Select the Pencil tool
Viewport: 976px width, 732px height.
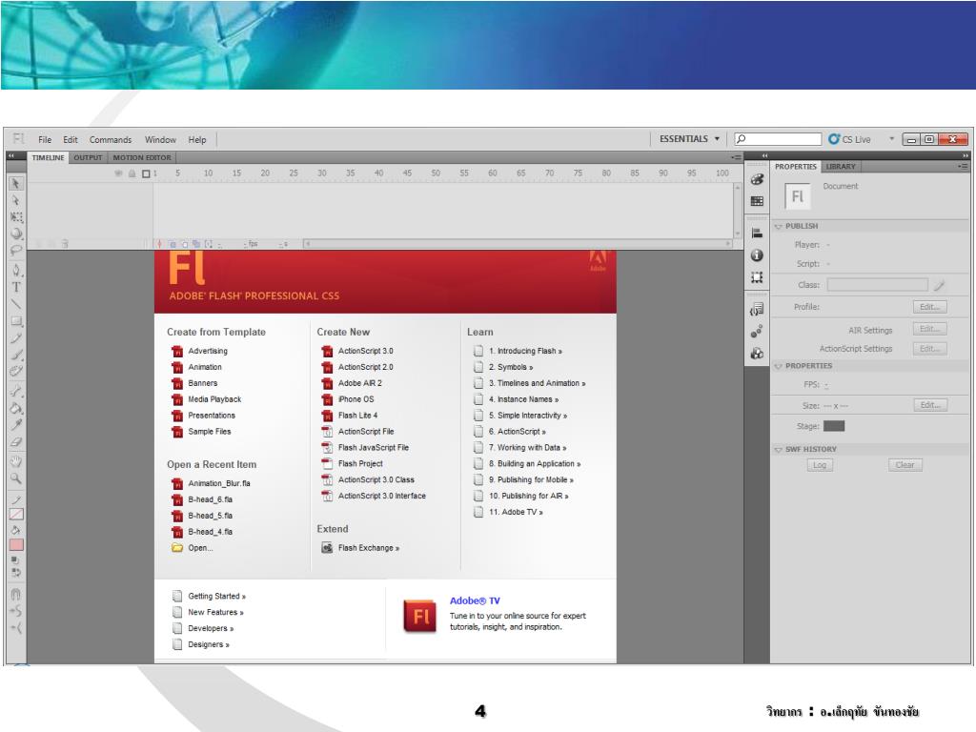[x=16, y=338]
